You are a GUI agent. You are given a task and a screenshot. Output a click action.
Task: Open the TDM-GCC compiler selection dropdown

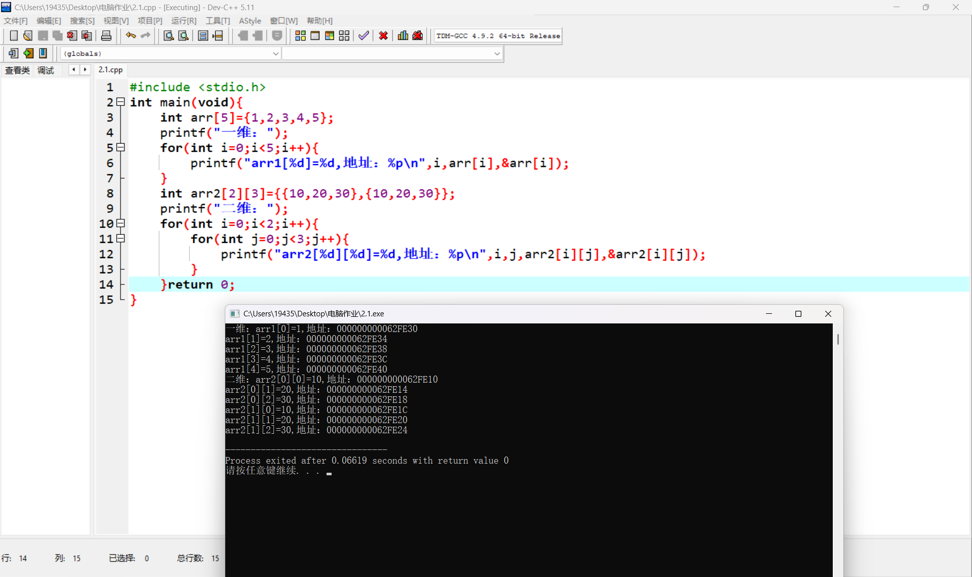click(x=498, y=36)
